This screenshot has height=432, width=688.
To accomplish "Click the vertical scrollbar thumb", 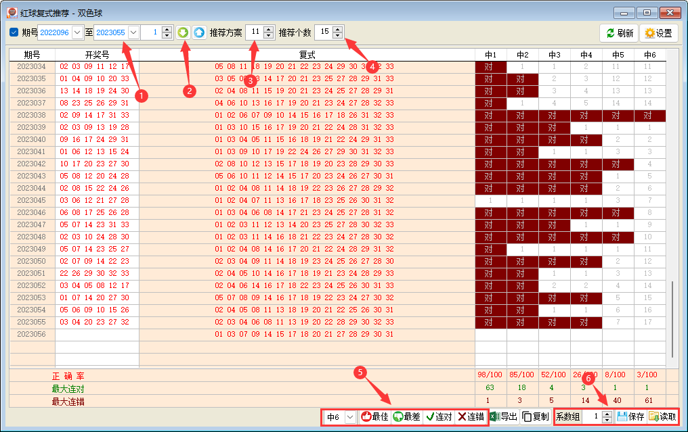I will pos(672,318).
